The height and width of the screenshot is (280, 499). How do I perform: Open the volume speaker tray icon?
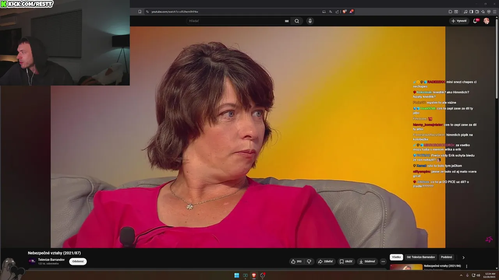click(478, 275)
